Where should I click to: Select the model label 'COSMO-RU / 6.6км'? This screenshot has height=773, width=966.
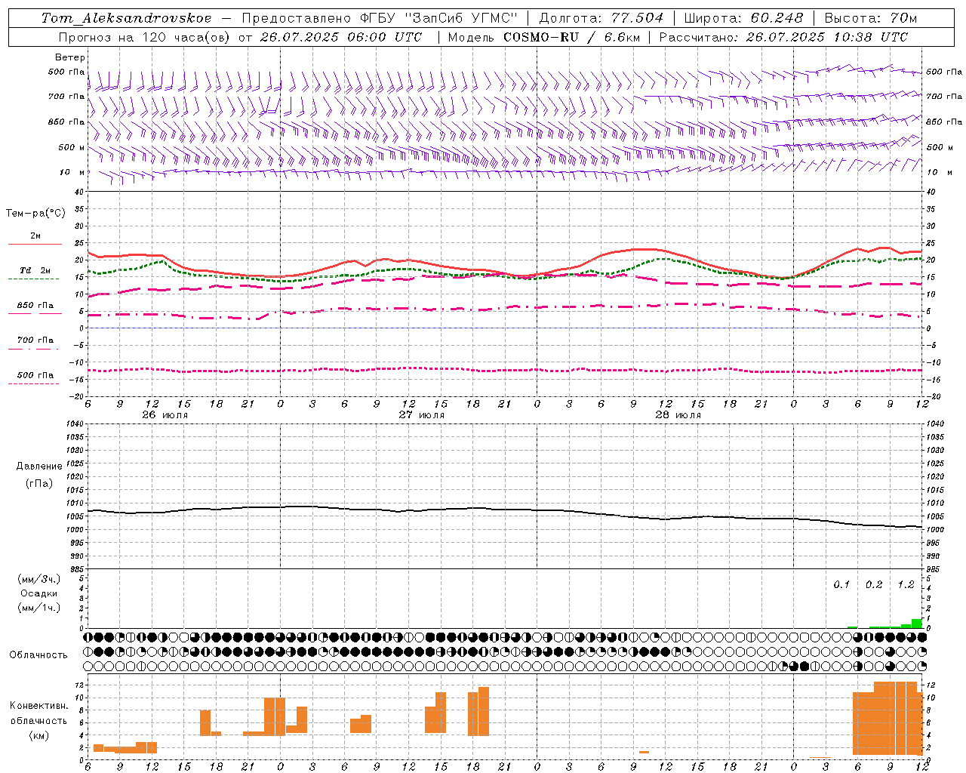pos(571,37)
